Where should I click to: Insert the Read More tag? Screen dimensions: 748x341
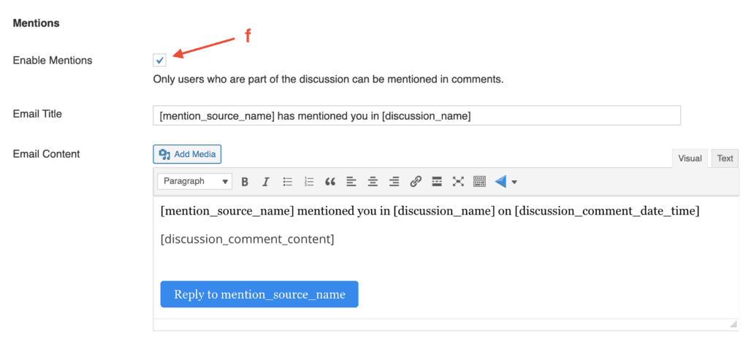pos(437,182)
